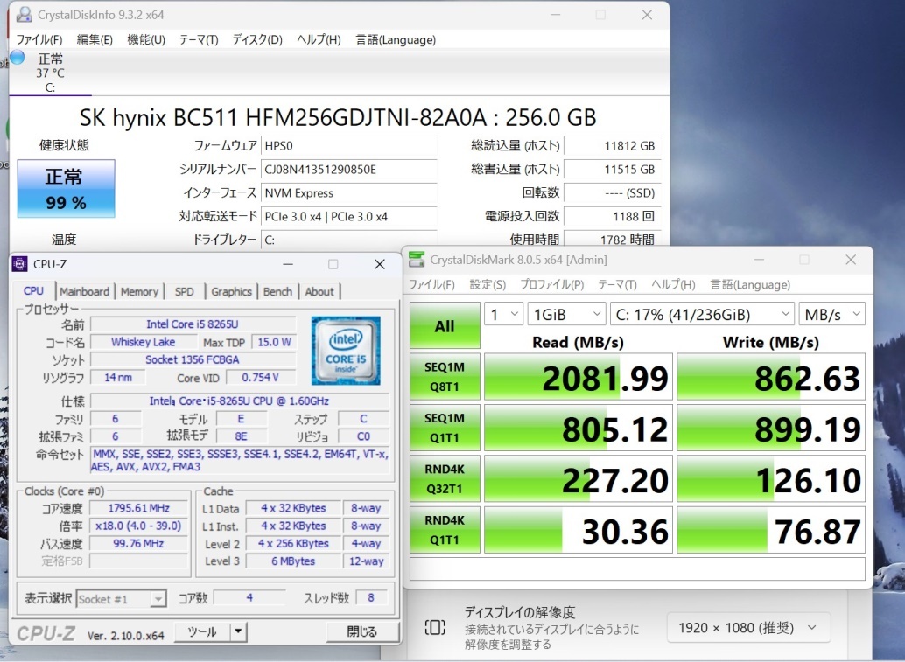Click the interface field NVM Express
905x662 pixels.
click(x=348, y=193)
